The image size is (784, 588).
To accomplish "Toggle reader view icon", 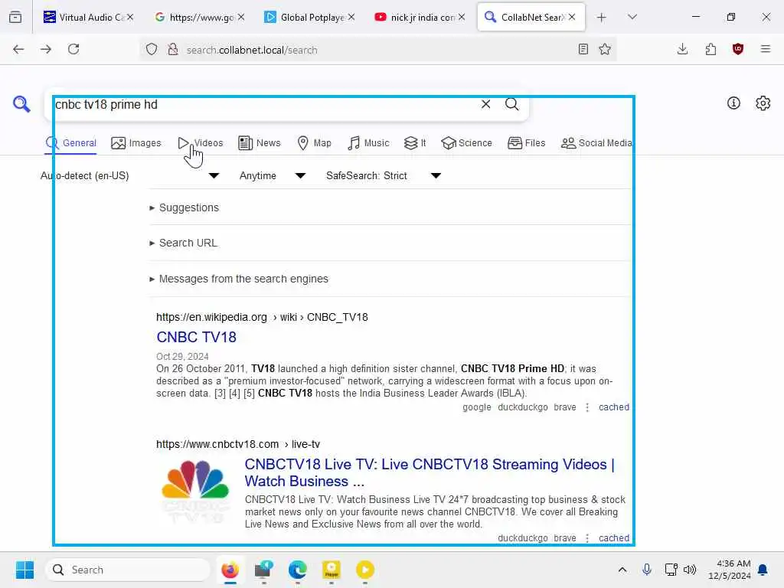I will 583,49.
